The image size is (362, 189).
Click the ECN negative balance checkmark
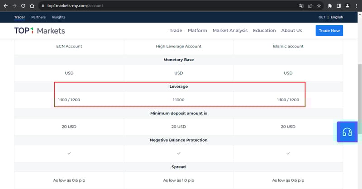pyautogui.click(x=69, y=153)
